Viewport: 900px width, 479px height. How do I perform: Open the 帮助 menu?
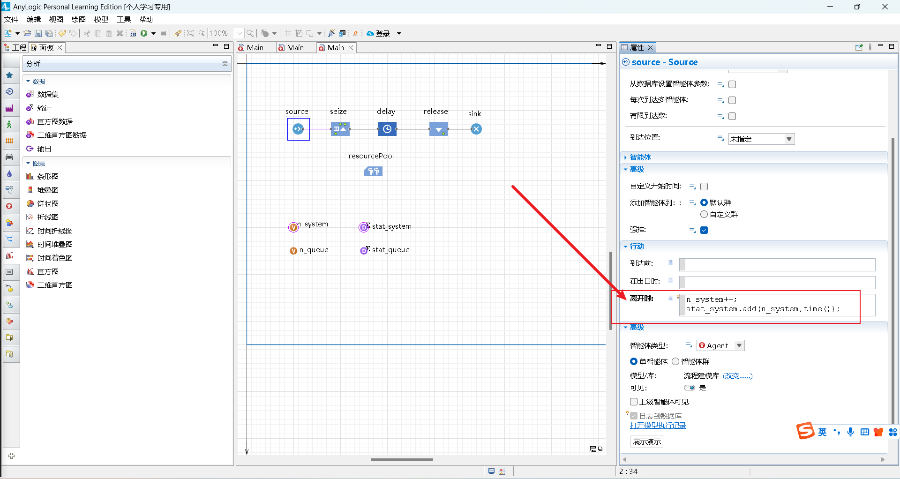[146, 19]
